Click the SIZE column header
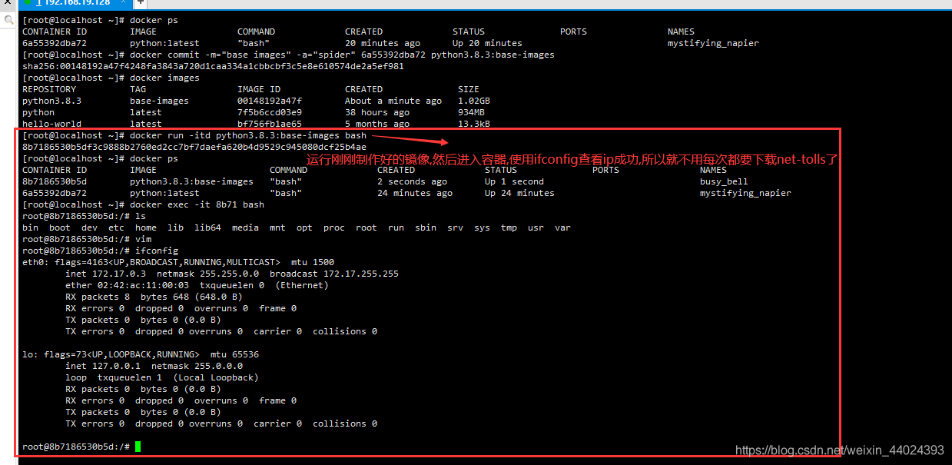This screenshot has width=952, height=465. click(x=469, y=89)
